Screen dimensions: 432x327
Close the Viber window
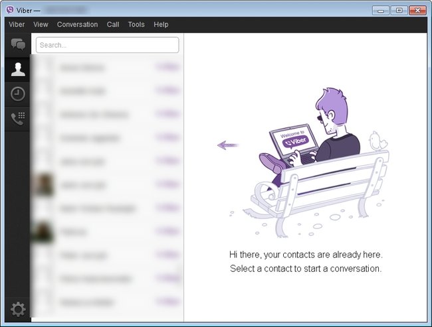417,11
